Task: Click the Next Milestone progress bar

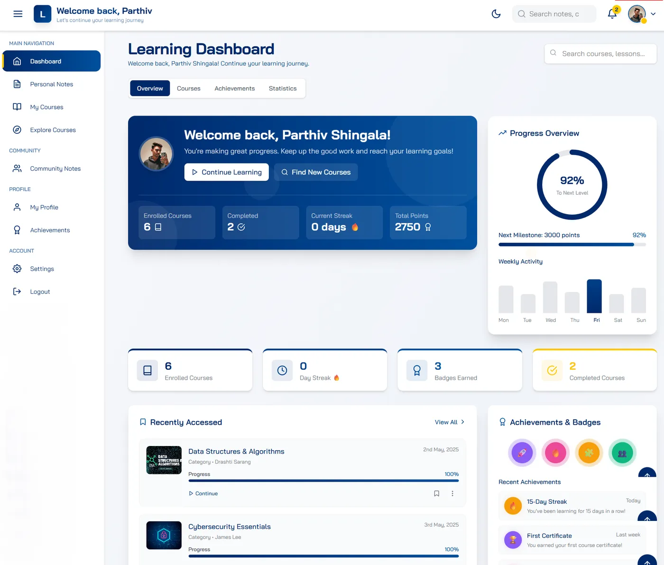Action: tap(572, 245)
